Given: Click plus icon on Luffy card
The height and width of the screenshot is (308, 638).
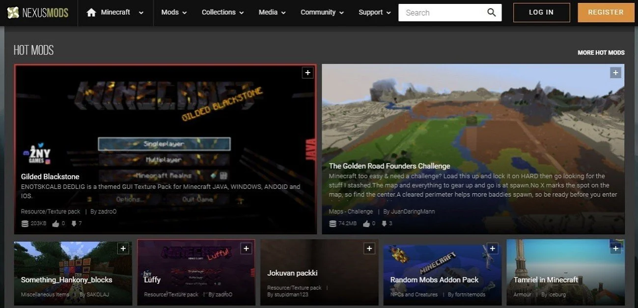Looking at the screenshot, I should point(246,249).
